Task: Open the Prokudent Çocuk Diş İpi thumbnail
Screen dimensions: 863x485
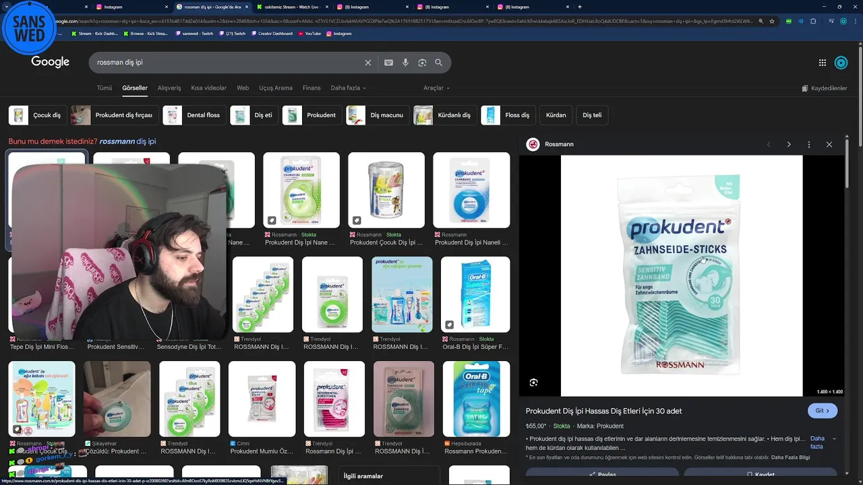Action: [x=386, y=191]
